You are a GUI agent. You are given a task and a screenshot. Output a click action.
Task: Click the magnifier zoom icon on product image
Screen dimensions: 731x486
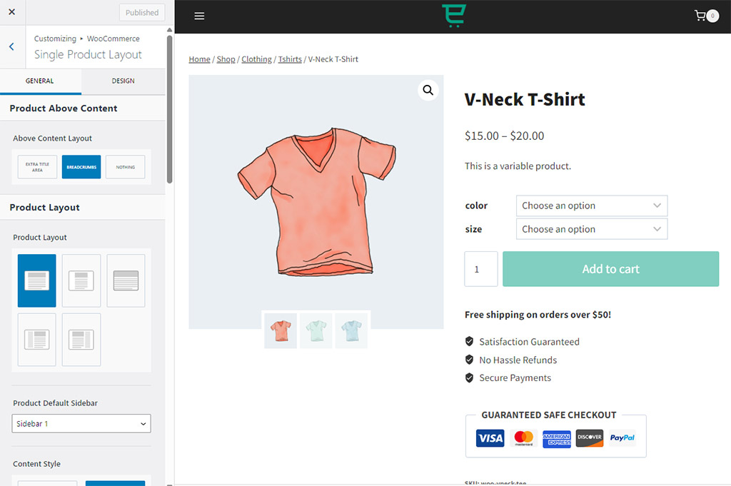pos(428,90)
